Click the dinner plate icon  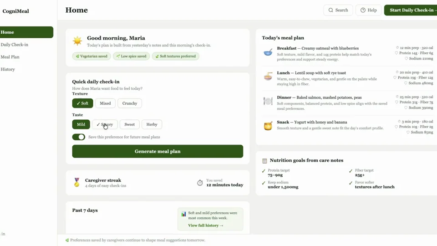coord(268,101)
